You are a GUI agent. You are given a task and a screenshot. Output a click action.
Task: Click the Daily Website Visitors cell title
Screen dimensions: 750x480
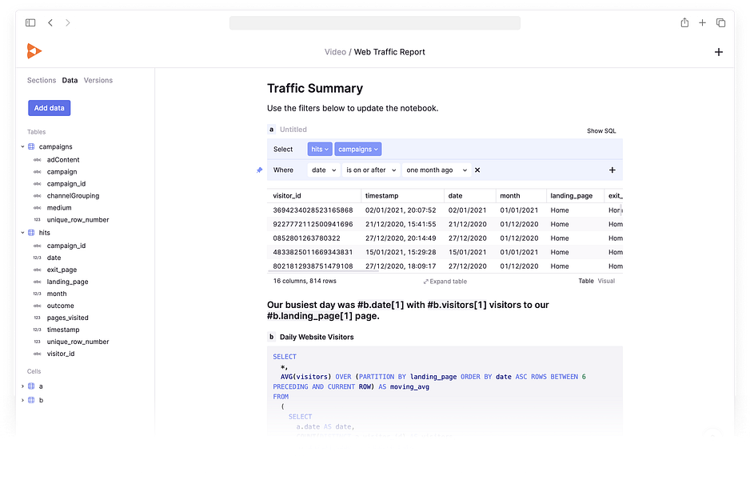[x=317, y=337]
